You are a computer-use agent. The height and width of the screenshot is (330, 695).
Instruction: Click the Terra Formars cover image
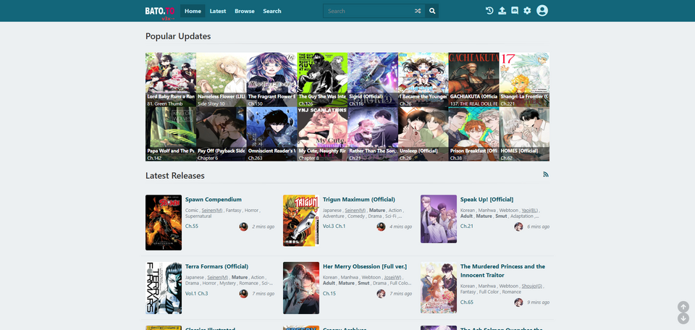[x=164, y=288]
